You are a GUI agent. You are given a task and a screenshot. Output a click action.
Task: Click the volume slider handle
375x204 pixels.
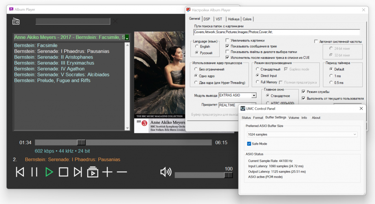pos(228,175)
